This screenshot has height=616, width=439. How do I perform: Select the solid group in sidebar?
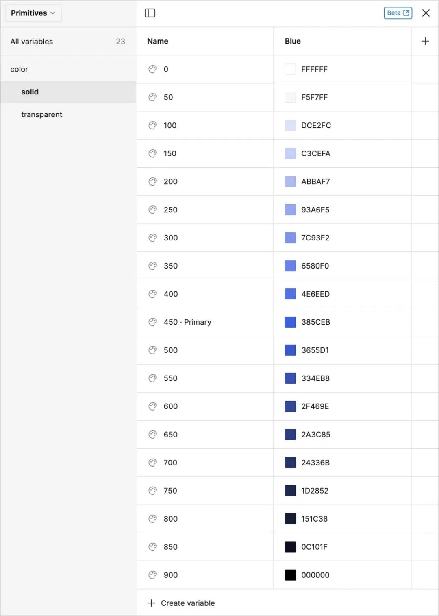pos(30,92)
